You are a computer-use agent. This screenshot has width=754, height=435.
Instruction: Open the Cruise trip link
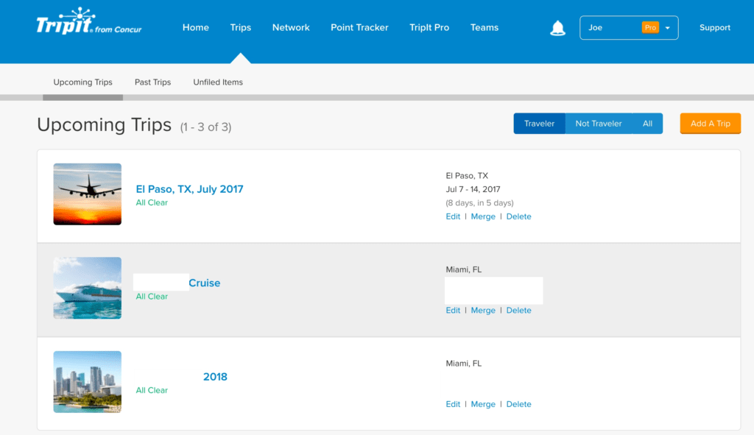click(x=205, y=283)
